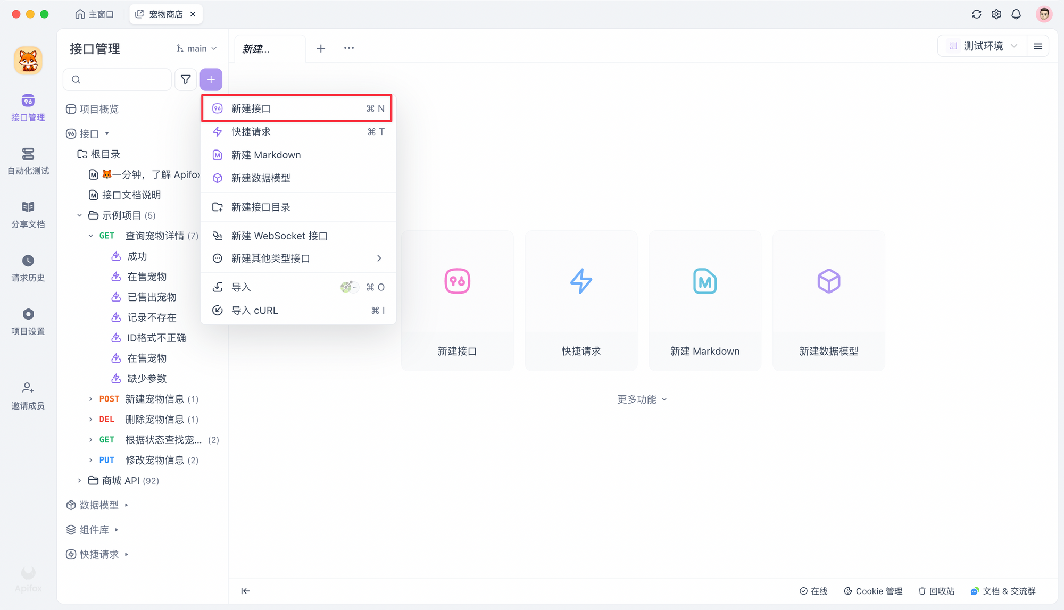Select the 成功 example row

[x=129, y=256]
